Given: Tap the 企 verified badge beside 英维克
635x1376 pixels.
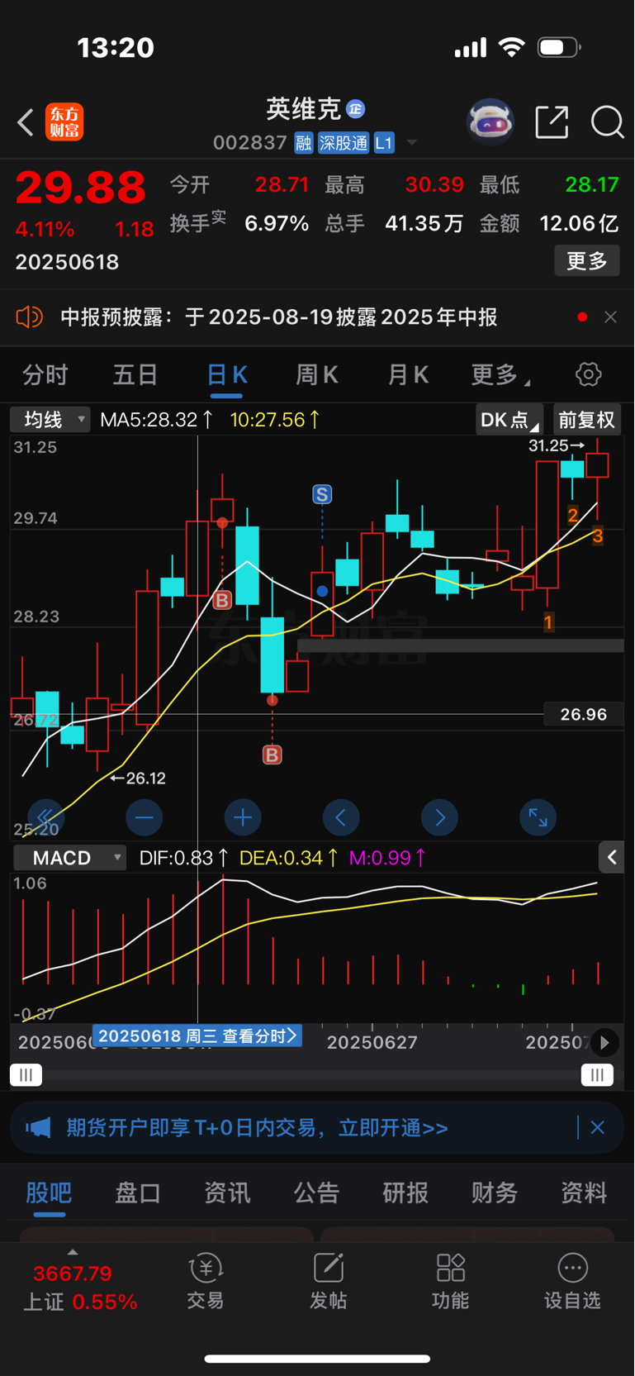Looking at the screenshot, I should click(x=356, y=108).
